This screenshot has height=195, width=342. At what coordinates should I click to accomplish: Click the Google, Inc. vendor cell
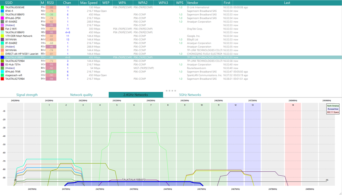click(x=194, y=36)
